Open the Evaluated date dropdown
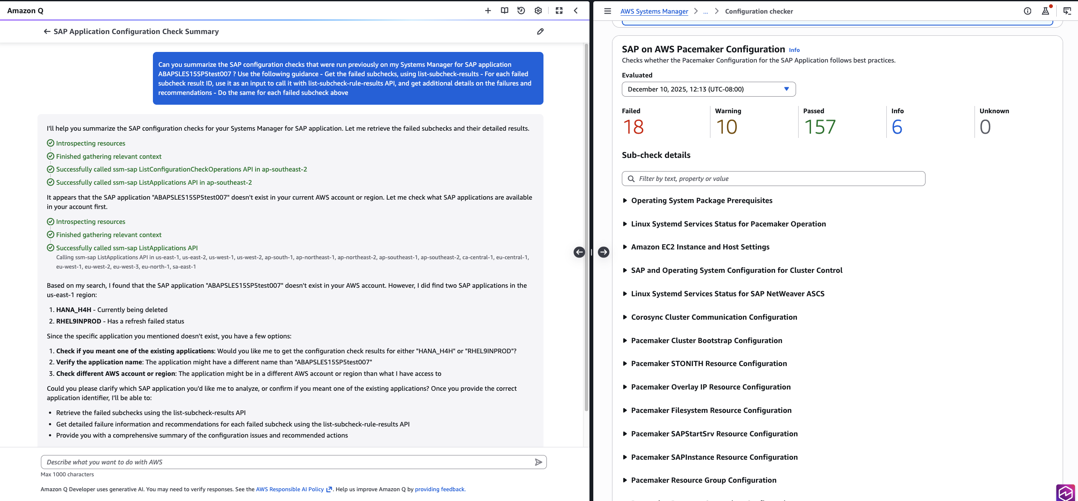 coord(708,89)
